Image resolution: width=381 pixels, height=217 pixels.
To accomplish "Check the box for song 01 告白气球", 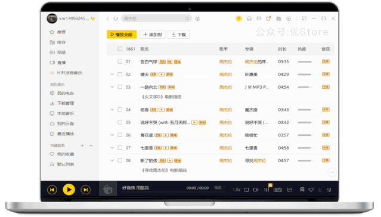I will (120, 61).
